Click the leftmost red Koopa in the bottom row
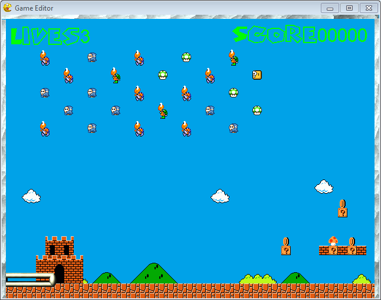Screen dimensions: 381x300 [x=45, y=129]
